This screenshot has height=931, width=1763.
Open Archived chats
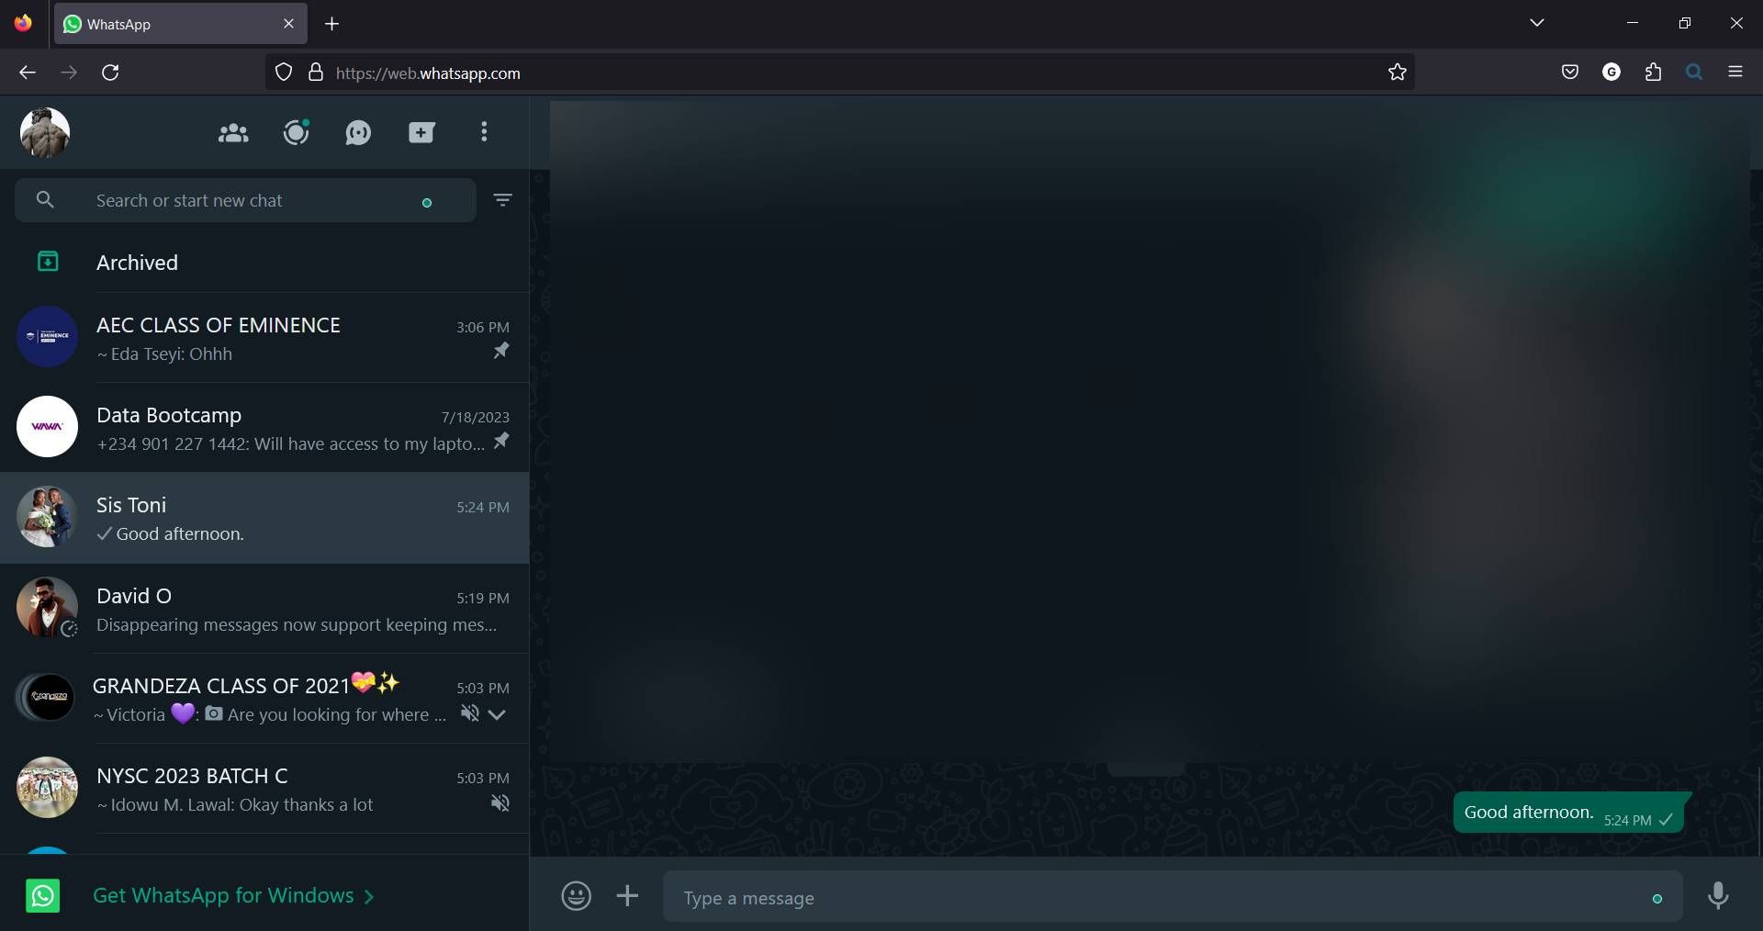137,263
